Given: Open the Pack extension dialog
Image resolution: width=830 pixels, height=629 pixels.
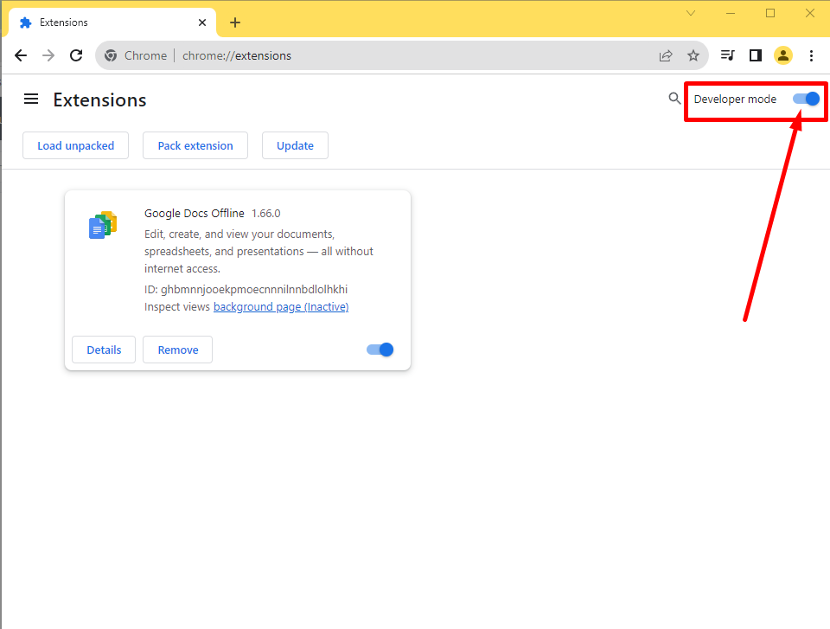Looking at the screenshot, I should (195, 145).
